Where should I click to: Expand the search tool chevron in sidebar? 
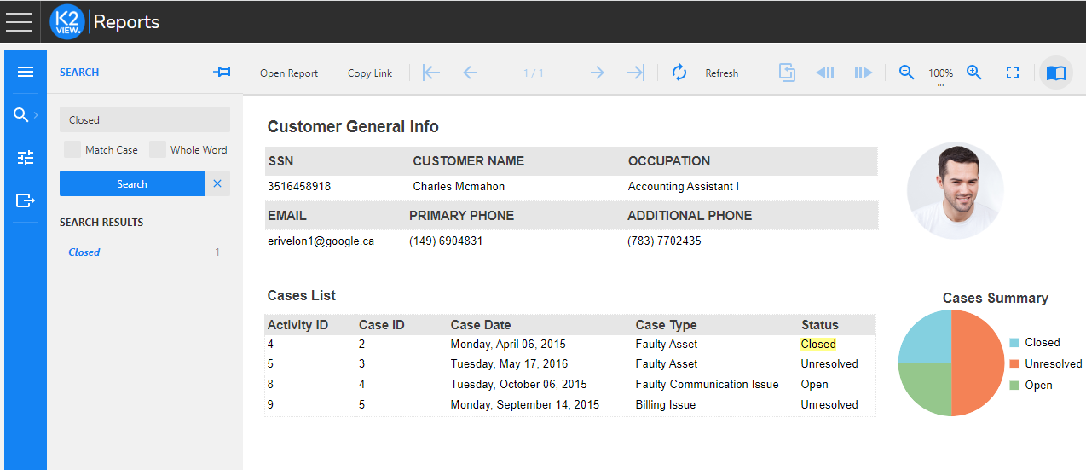coord(36,115)
